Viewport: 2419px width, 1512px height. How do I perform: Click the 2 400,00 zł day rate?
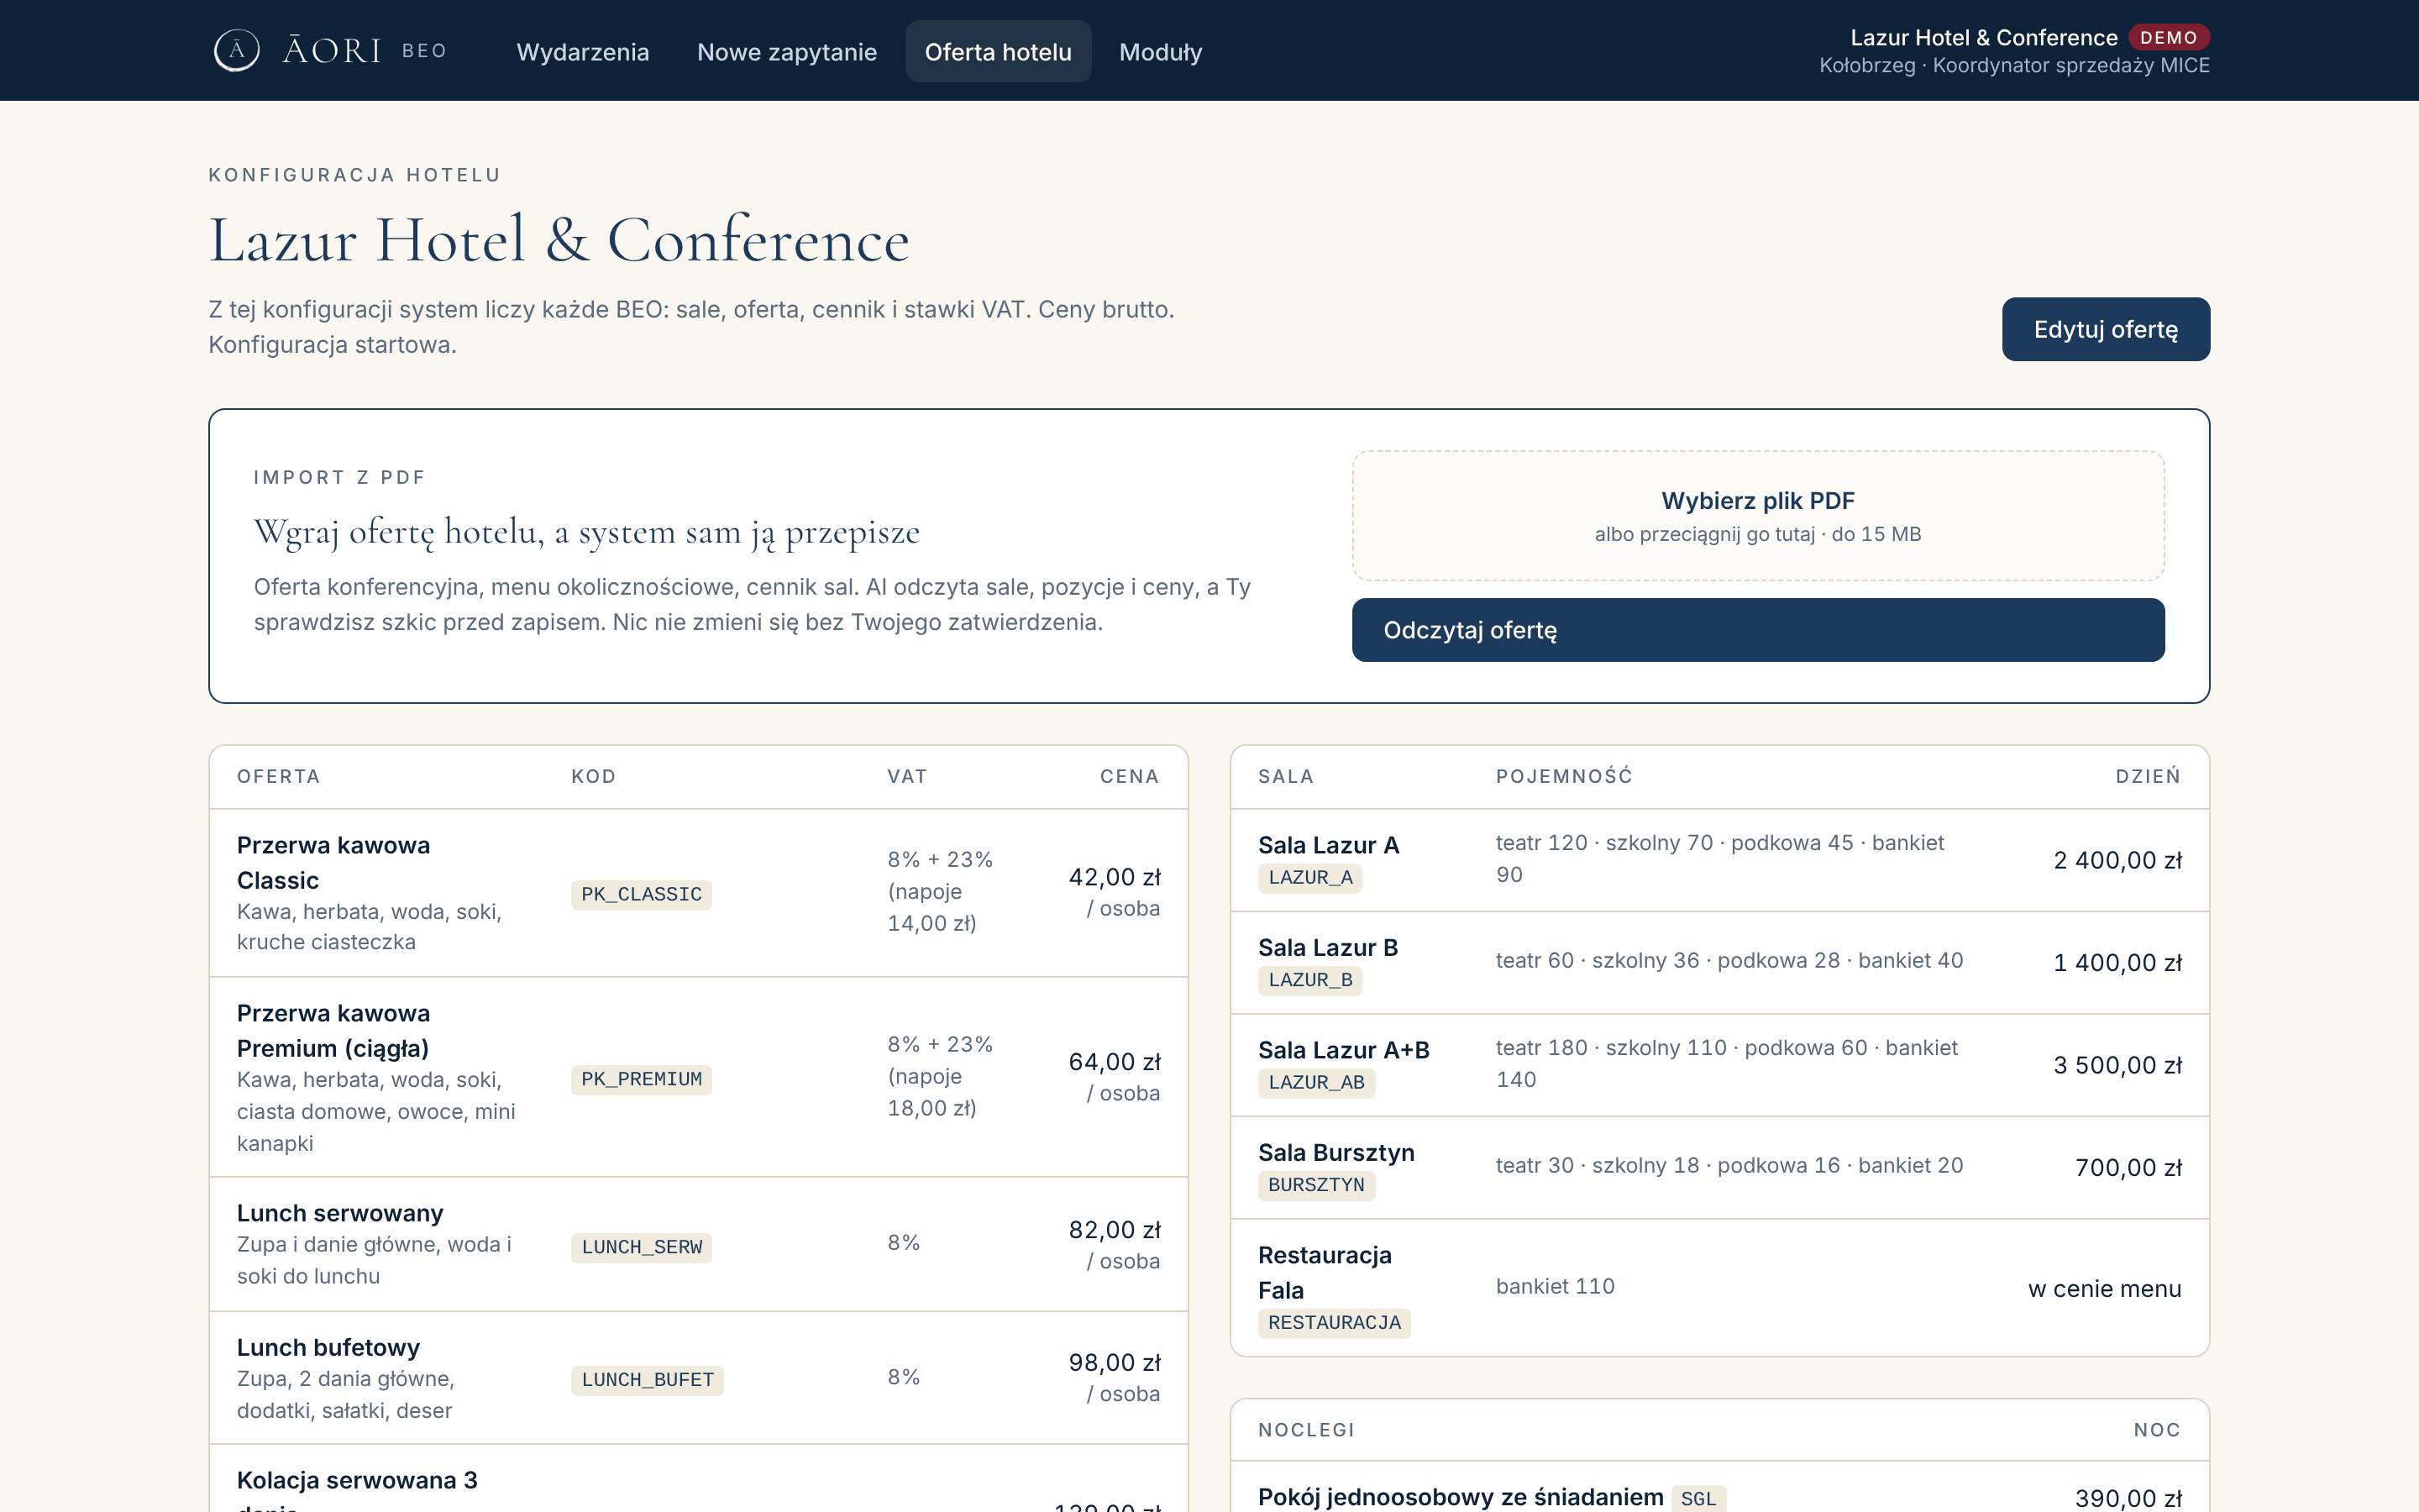pos(2117,860)
